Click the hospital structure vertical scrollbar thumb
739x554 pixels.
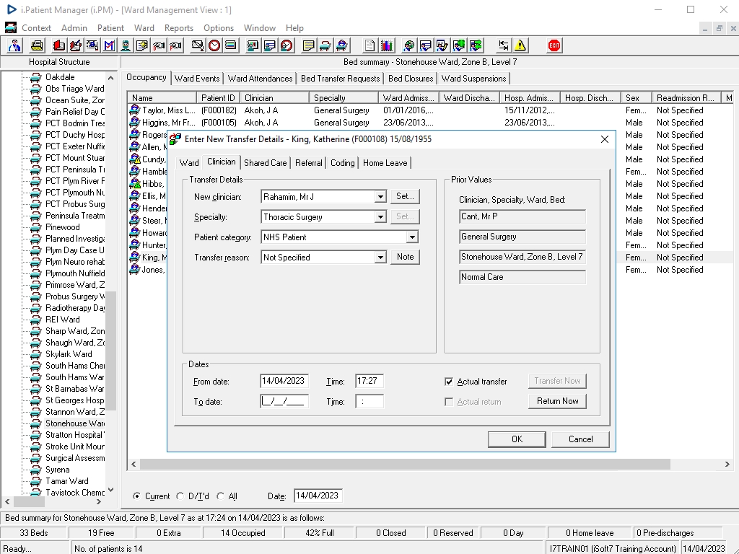pyautogui.click(x=110, y=351)
